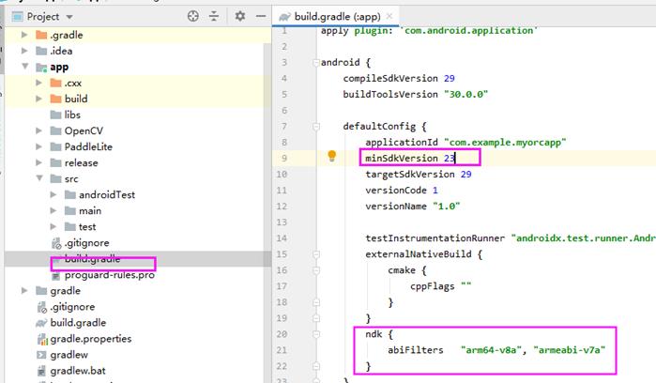The image size is (656, 383).
Task: Hide the Project panel with minus icon
Action: click(261, 16)
